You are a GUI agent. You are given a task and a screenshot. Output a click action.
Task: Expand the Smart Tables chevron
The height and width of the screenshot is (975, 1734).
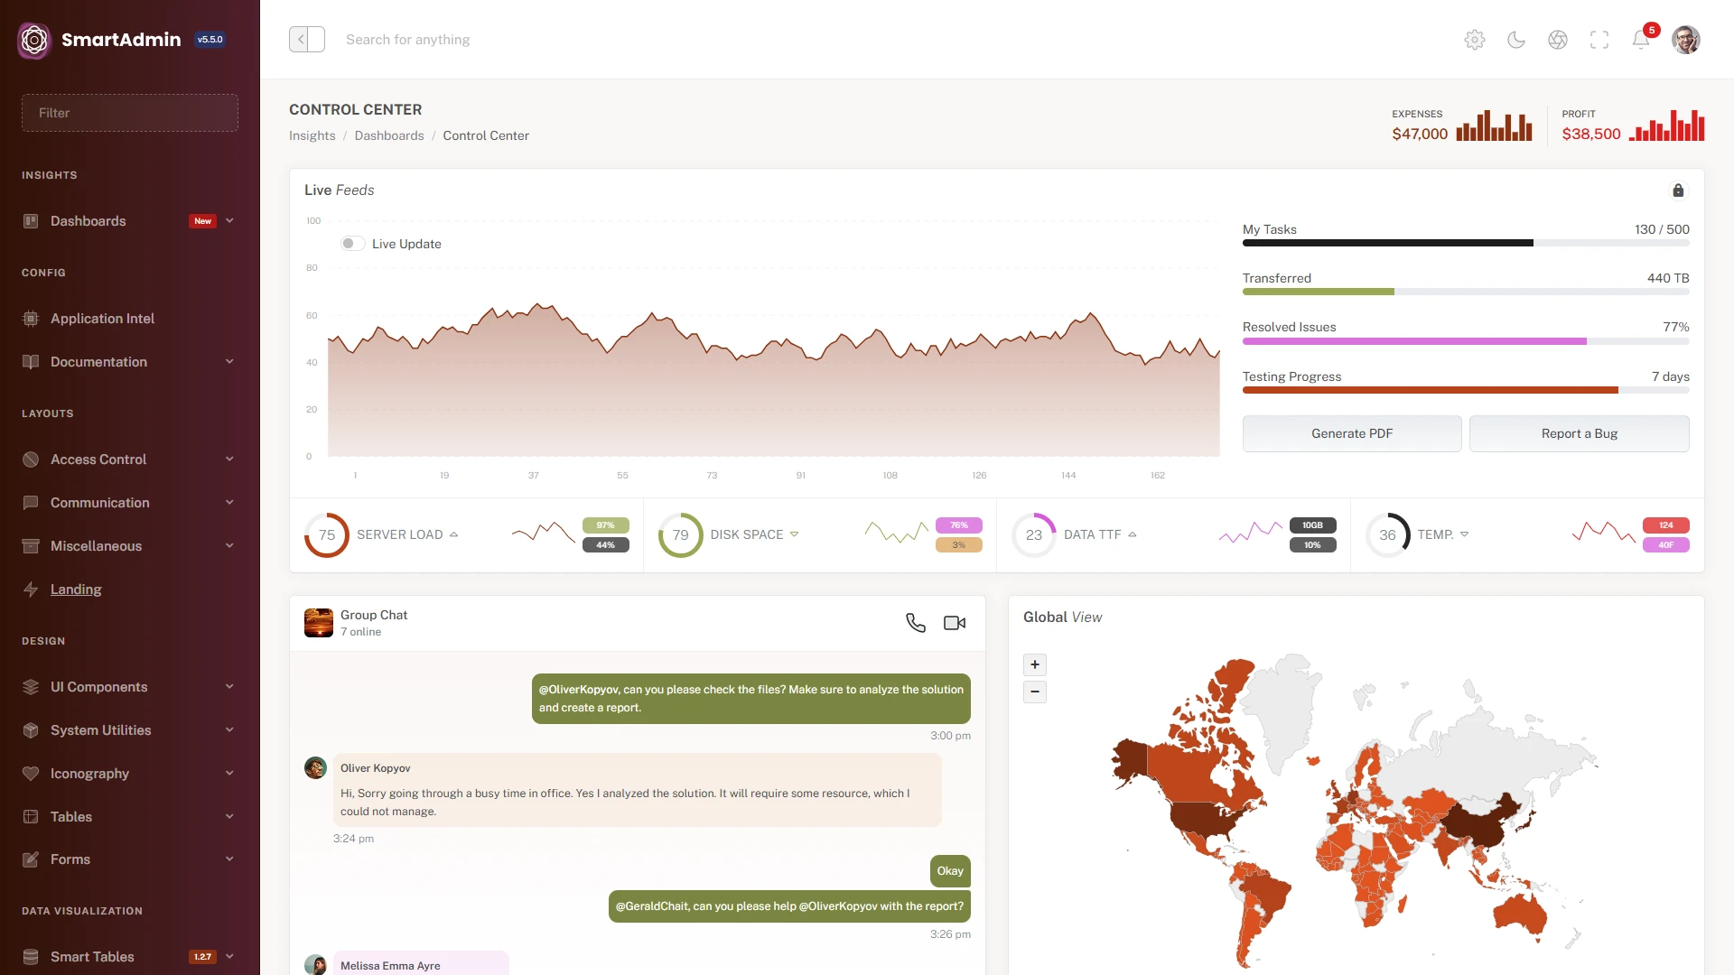click(x=229, y=957)
